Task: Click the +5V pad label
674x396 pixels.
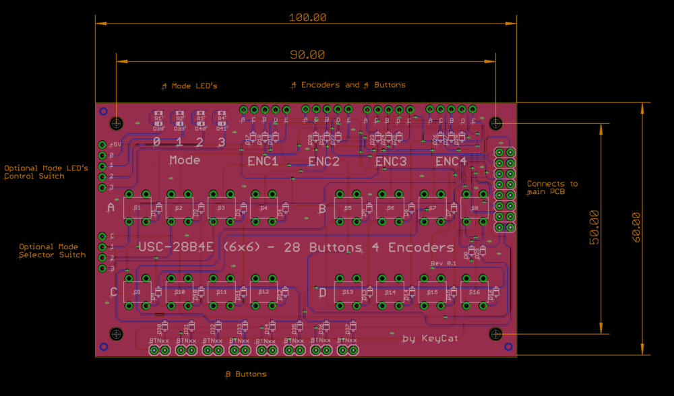Action: [116, 145]
